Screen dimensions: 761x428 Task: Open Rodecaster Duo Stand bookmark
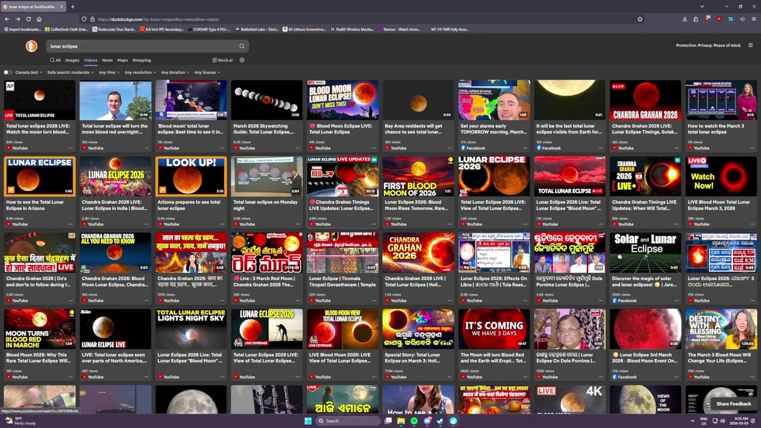tap(113, 29)
